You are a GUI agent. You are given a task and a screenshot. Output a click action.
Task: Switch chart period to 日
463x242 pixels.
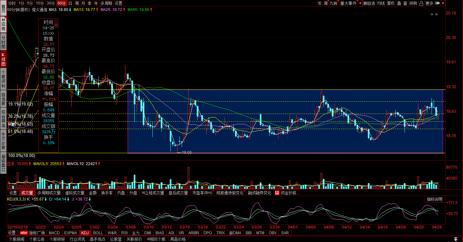[x=70, y=3]
